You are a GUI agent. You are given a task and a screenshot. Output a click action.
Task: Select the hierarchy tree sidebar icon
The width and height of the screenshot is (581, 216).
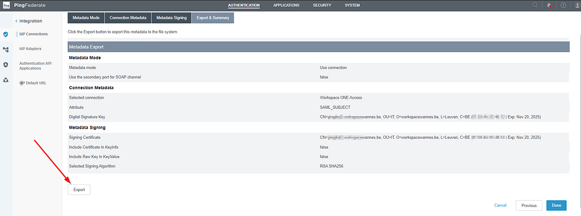[x=6, y=49]
